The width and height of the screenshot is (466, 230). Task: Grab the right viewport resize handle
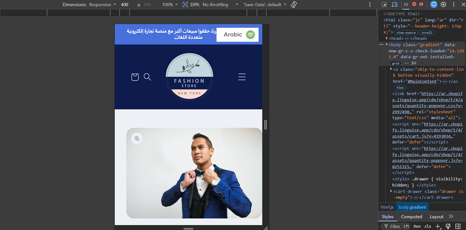pyautogui.click(x=265, y=125)
